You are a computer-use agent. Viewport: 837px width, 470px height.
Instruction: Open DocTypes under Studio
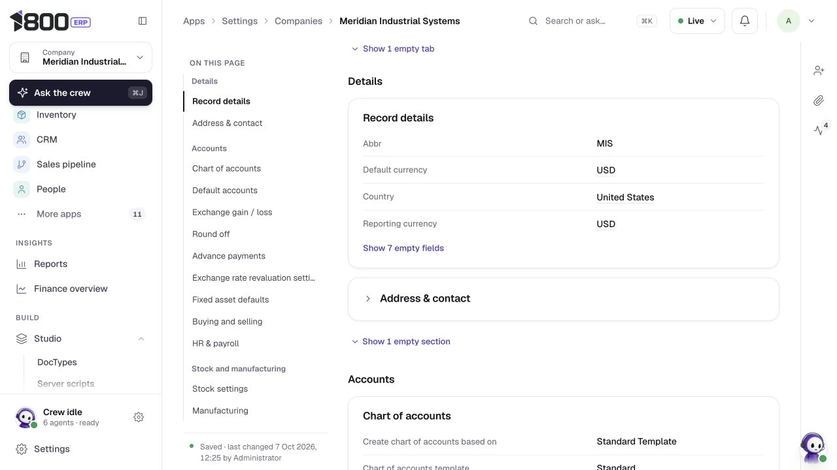click(57, 362)
